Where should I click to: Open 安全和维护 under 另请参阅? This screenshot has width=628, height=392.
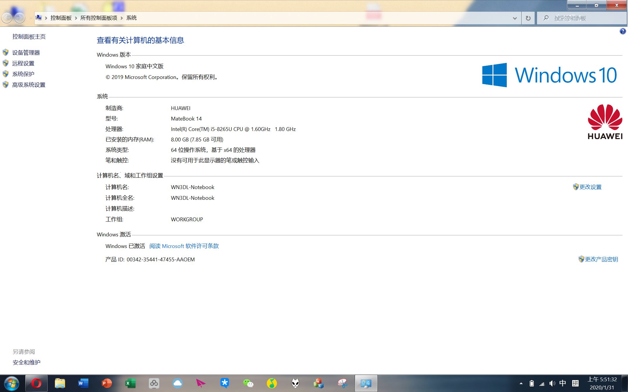[x=26, y=362]
